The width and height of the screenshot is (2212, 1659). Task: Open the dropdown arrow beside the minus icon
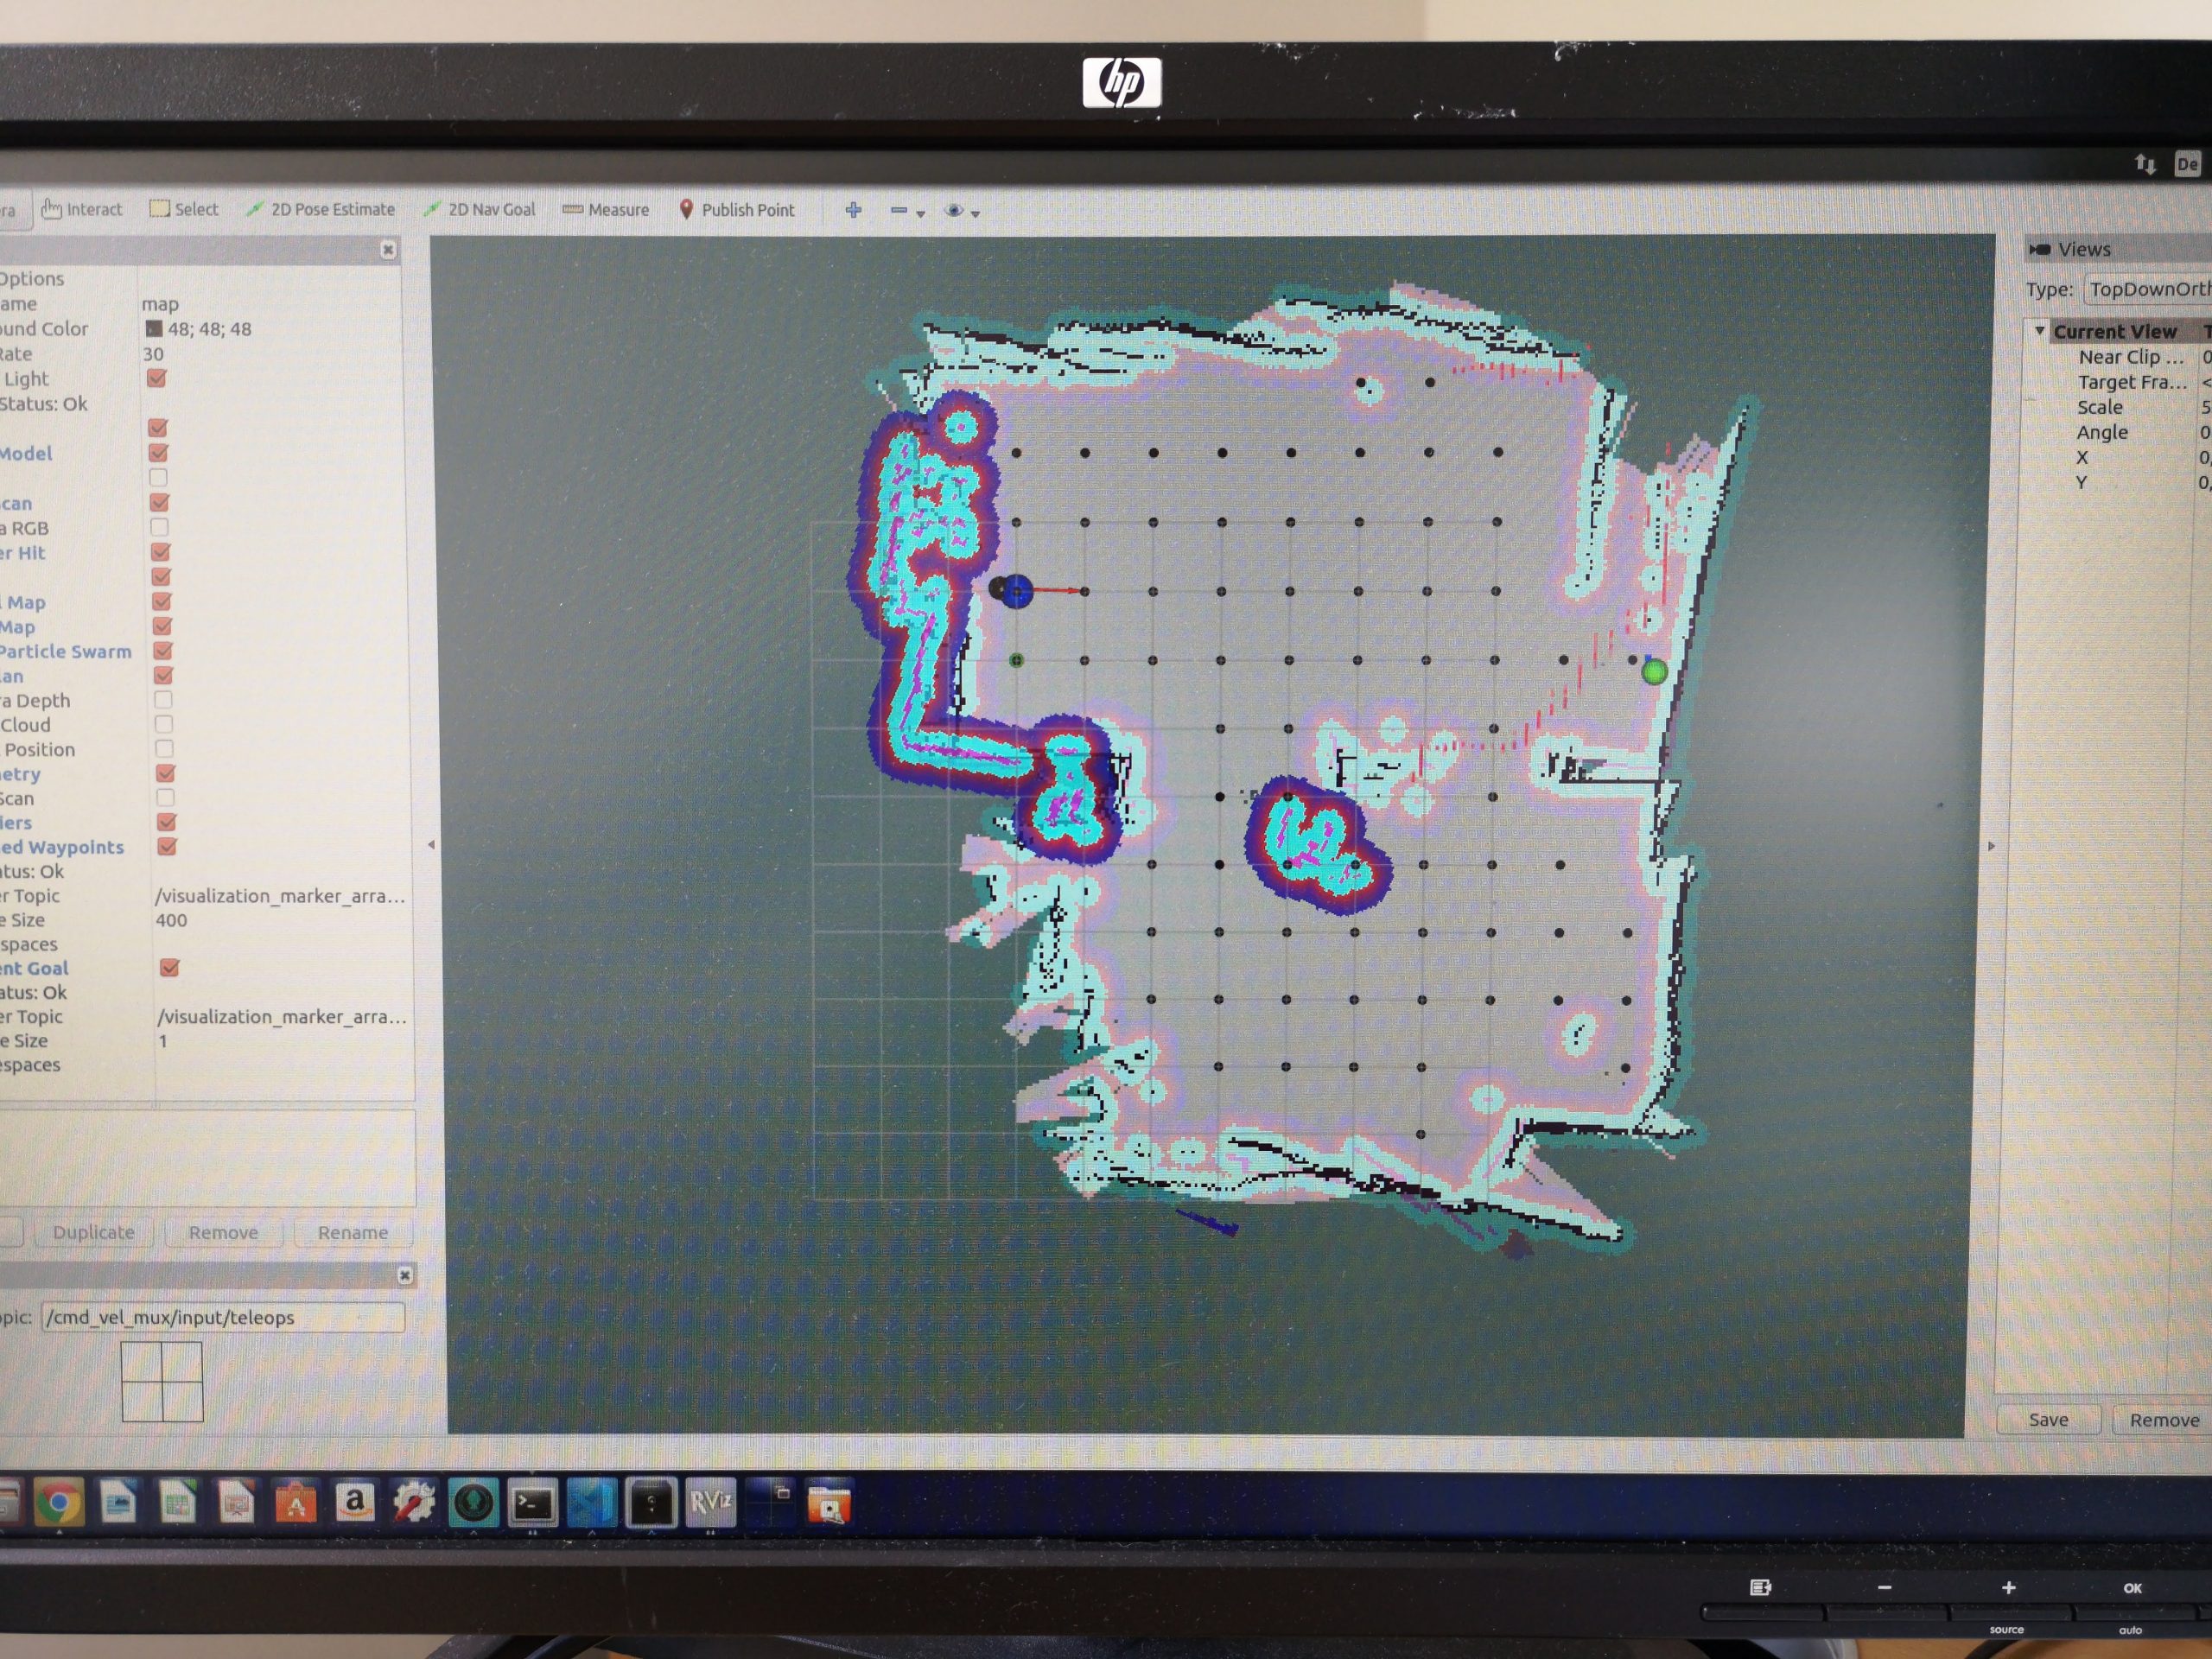920,213
